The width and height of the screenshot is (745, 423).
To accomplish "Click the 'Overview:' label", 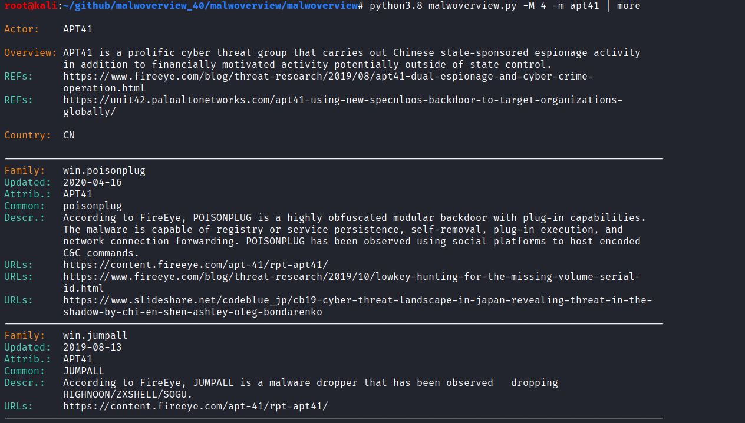I will [31, 52].
